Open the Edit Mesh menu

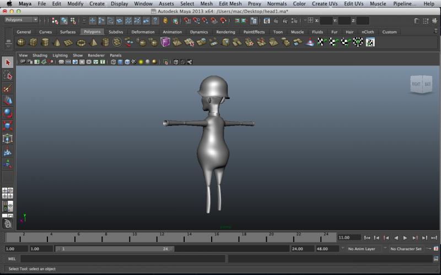click(230, 4)
